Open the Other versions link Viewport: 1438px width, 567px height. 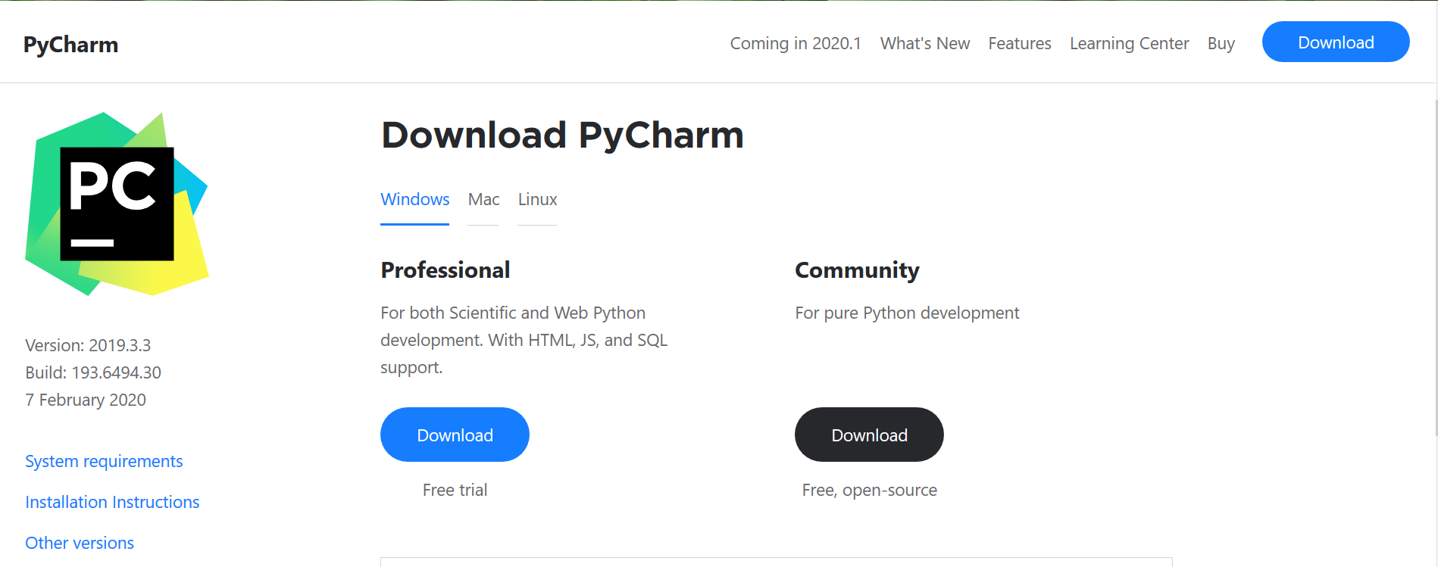pos(80,543)
